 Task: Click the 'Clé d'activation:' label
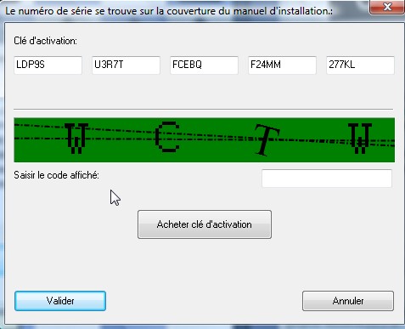(x=45, y=41)
